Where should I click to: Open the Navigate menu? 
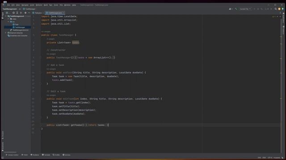[25, 5]
